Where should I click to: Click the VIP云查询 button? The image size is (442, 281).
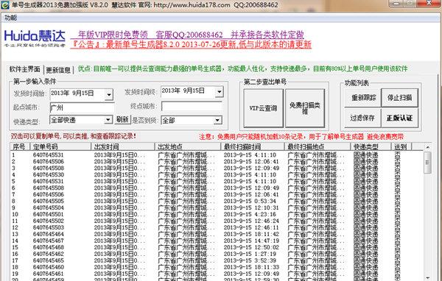pyautogui.click(x=263, y=108)
